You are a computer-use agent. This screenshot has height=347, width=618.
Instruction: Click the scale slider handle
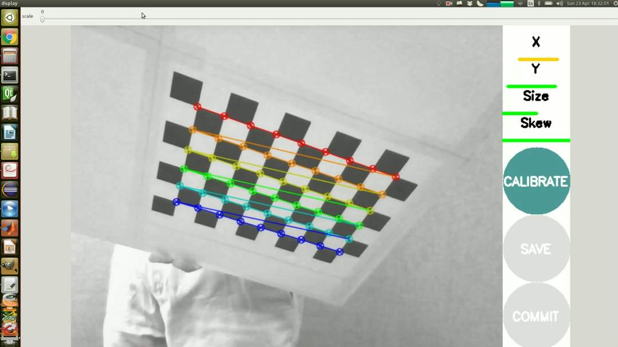[x=42, y=19]
